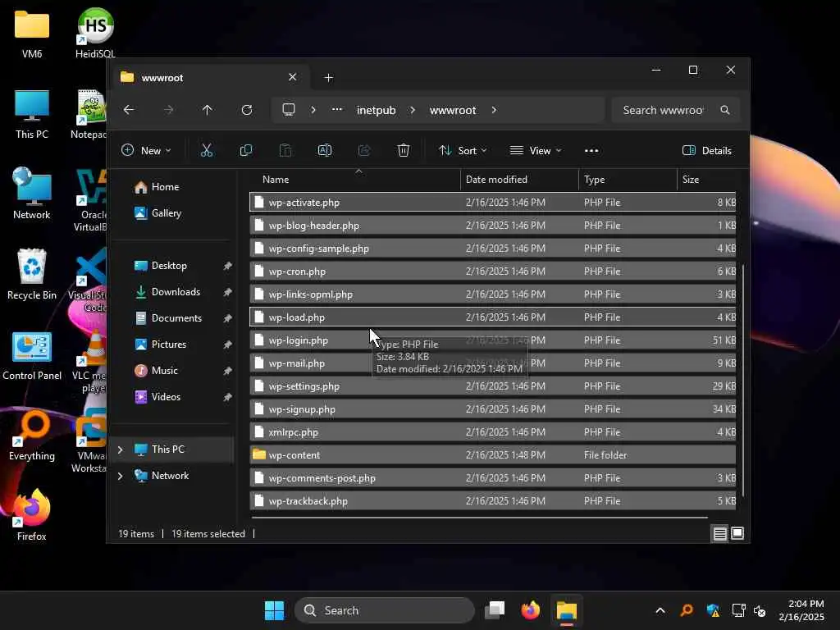Show hidden system tray icons
The width and height of the screenshot is (840, 630).
point(660,610)
